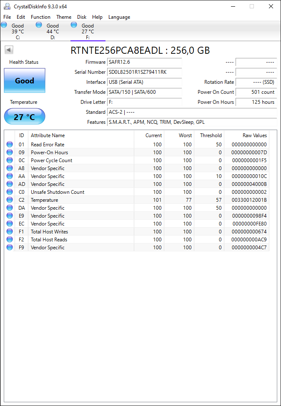Open the Disk menu

82,17
